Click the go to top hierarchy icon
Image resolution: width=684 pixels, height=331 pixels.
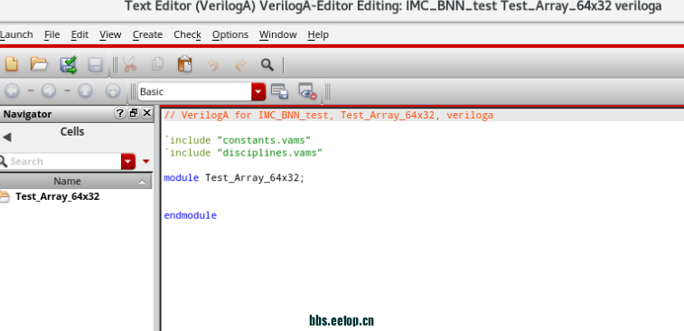[113, 90]
